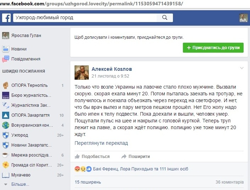Image resolution: width=250 pixels, height=190 pixels.
Task: Open ОПОРА Закарпаття triangle icon shortcut
Action: click(x=6, y=115)
